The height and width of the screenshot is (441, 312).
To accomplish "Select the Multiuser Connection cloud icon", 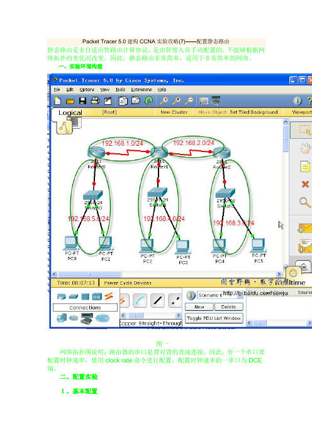I will (x=102, y=318).
